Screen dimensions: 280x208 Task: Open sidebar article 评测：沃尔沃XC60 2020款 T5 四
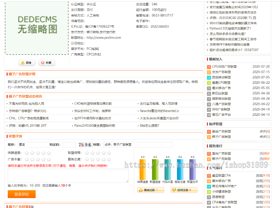pyautogui.click(x=233, y=18)
